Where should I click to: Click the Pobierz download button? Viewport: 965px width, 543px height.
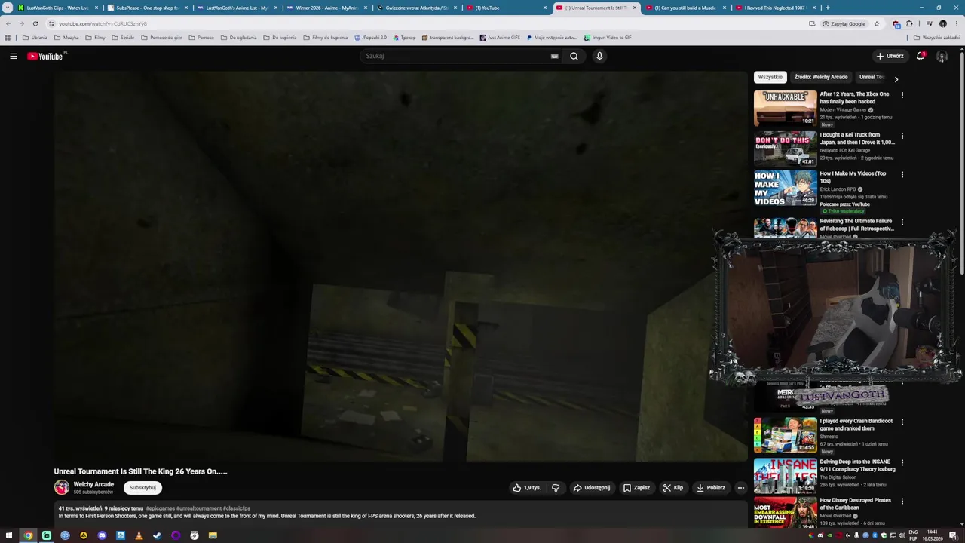710,488
